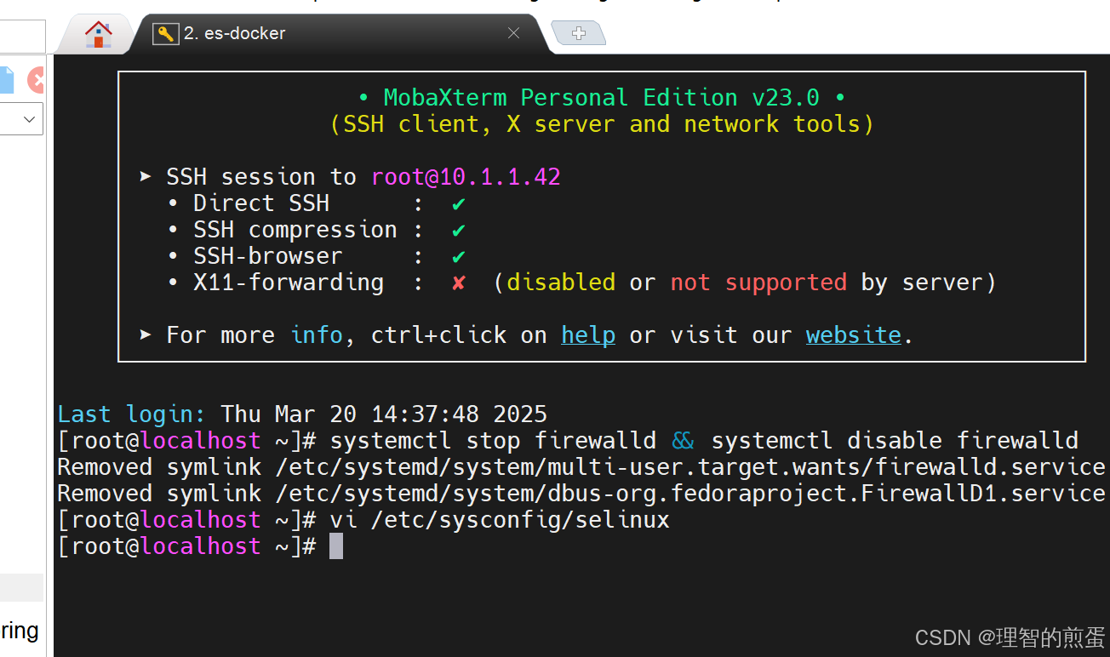Close the es-docker session tab
The image size is (1110, 657).
tap(513, 33)
